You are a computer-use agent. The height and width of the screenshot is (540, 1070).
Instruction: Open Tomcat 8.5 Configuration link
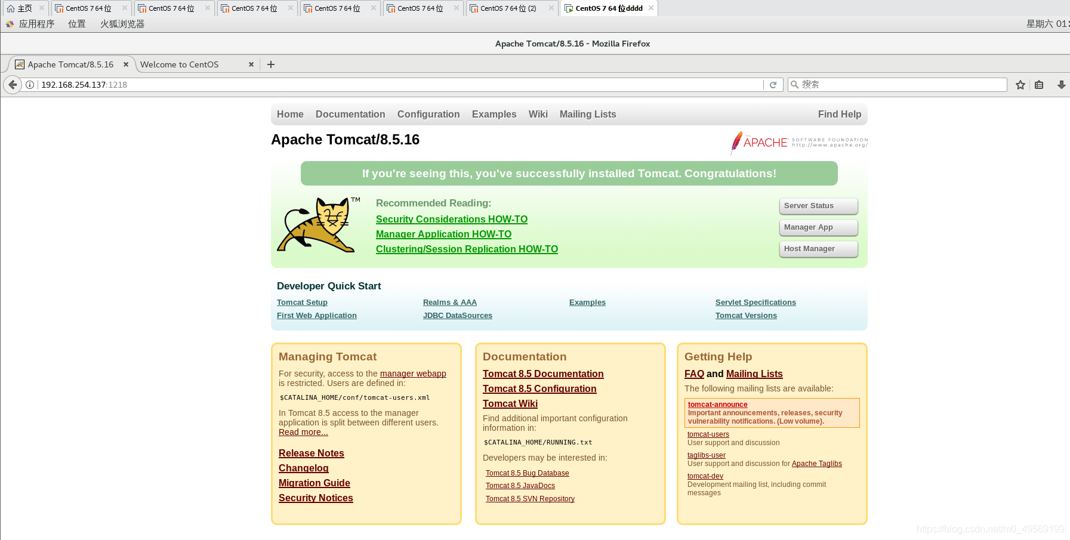pyautogui.click(x=539, y=389)
